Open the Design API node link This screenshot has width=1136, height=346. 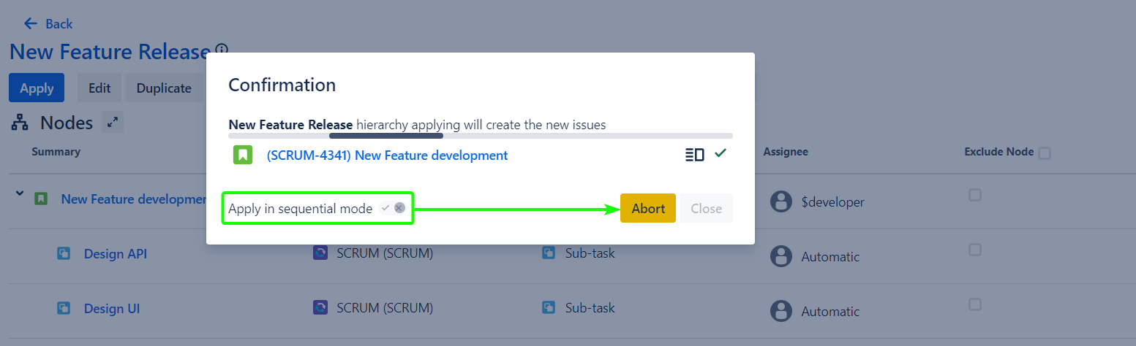click(116, 254)
